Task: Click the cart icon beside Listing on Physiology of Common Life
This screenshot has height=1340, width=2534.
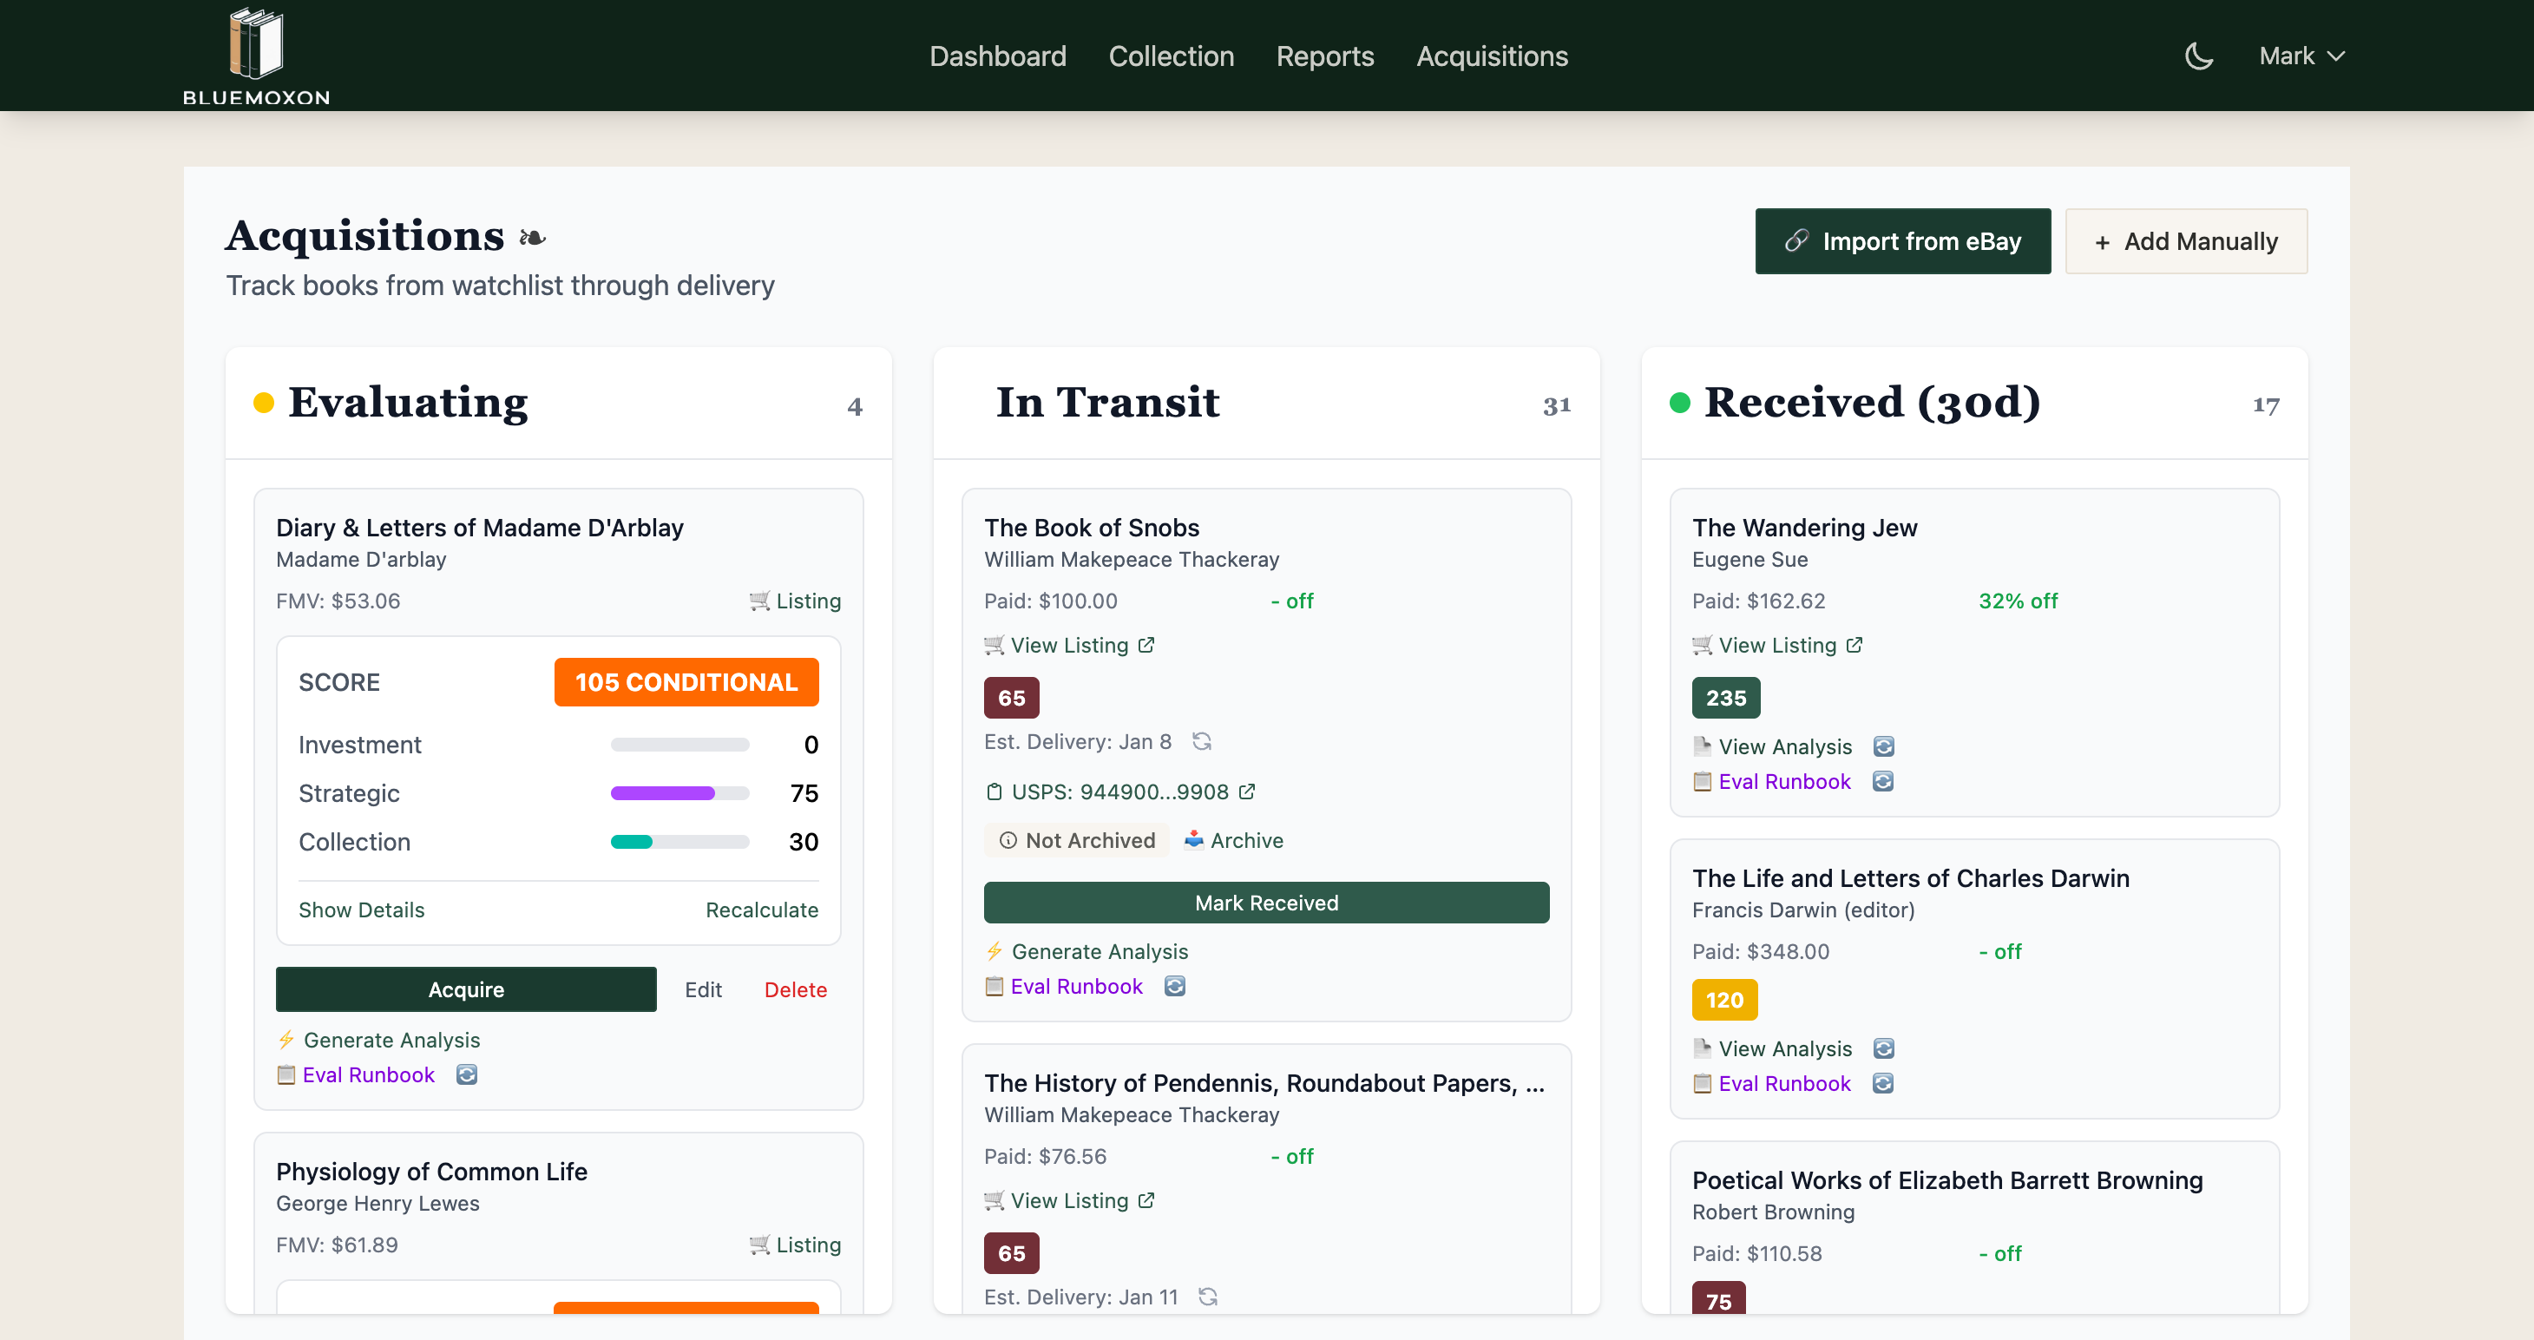Action: click(758, 1245)
